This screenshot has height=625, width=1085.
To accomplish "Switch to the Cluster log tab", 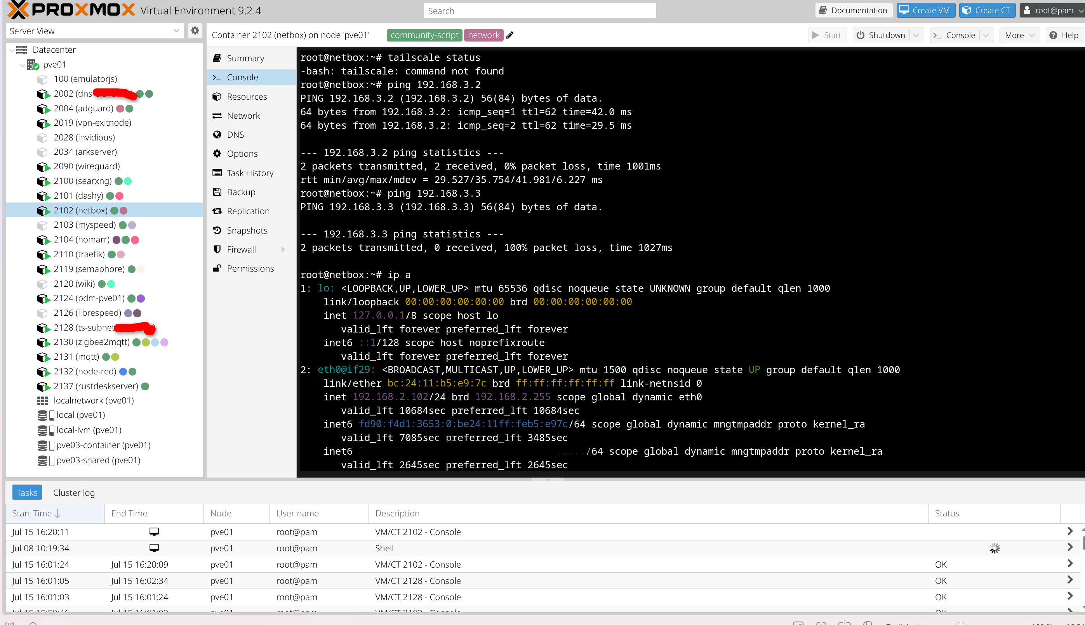I will click(74, 493).
